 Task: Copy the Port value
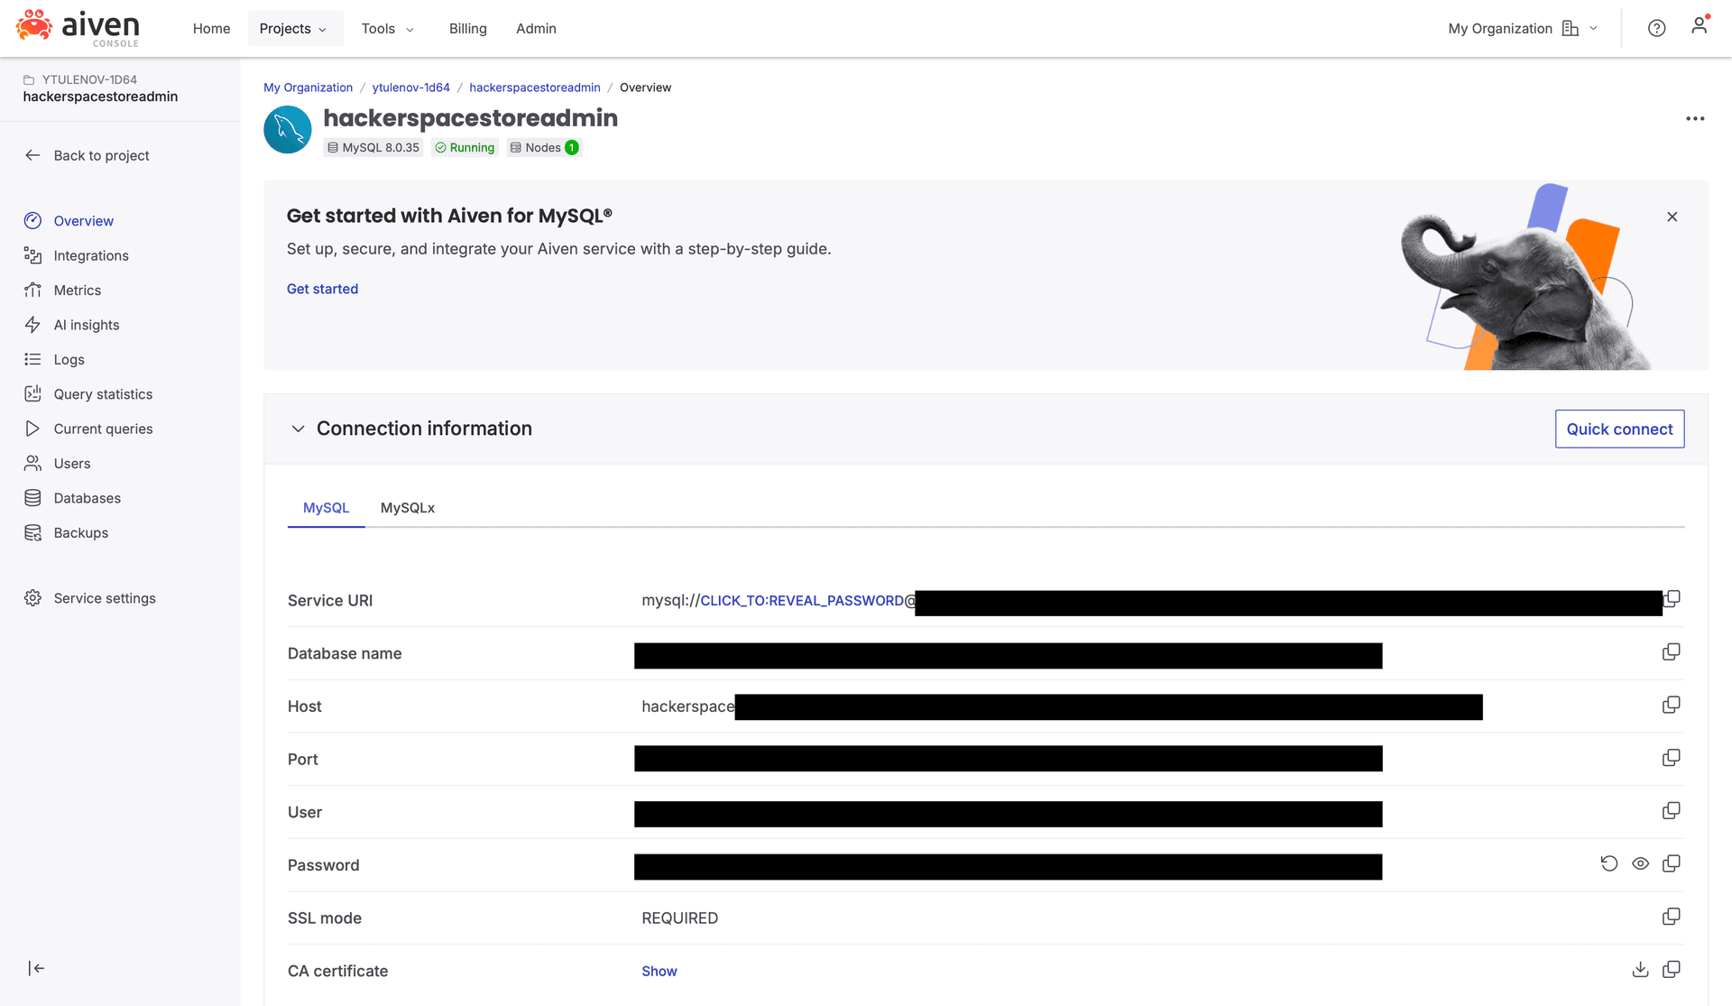[1672, 758]
